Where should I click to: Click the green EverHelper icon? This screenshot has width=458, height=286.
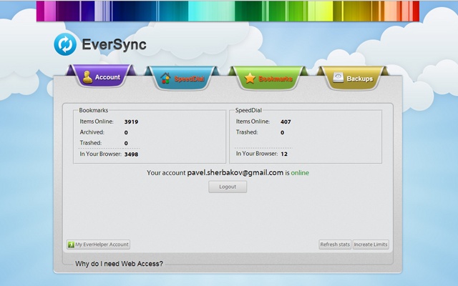71,245
